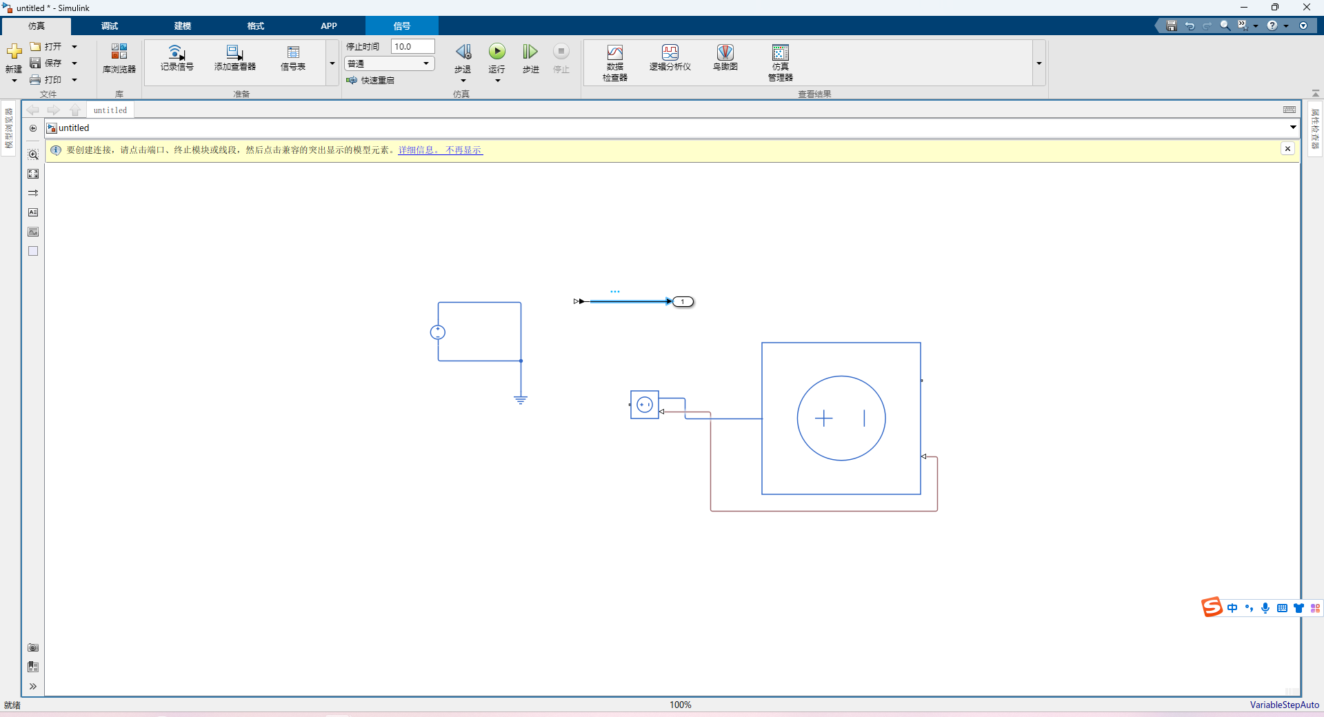The image size is (1324, 717).
Task: Expand the 运行 options arrow
Action: point(497,81)
